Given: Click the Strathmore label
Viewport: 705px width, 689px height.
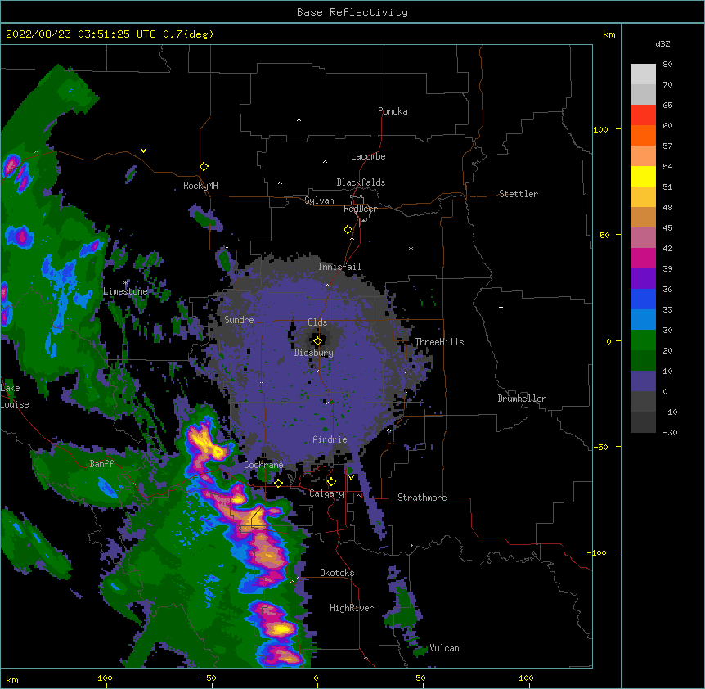Looking at the screenshot, I should coord(422,498).
